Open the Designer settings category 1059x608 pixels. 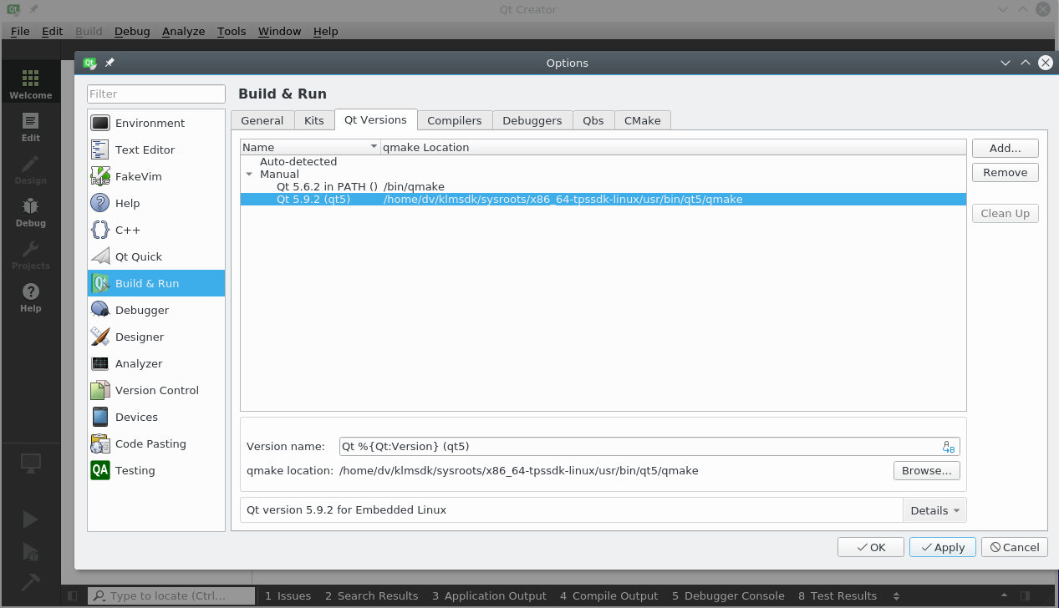(139, 337)
